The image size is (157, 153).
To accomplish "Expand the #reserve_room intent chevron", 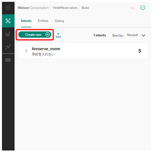I will point(26,51).
